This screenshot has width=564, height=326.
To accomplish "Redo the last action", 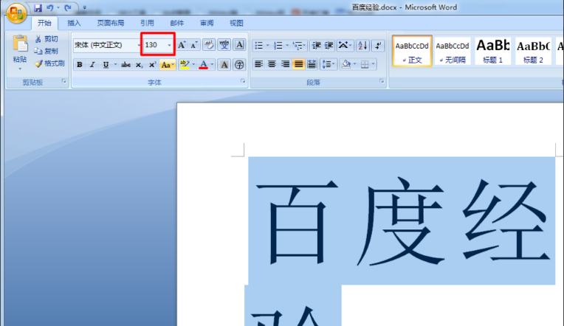I will (x=68, y=7).
